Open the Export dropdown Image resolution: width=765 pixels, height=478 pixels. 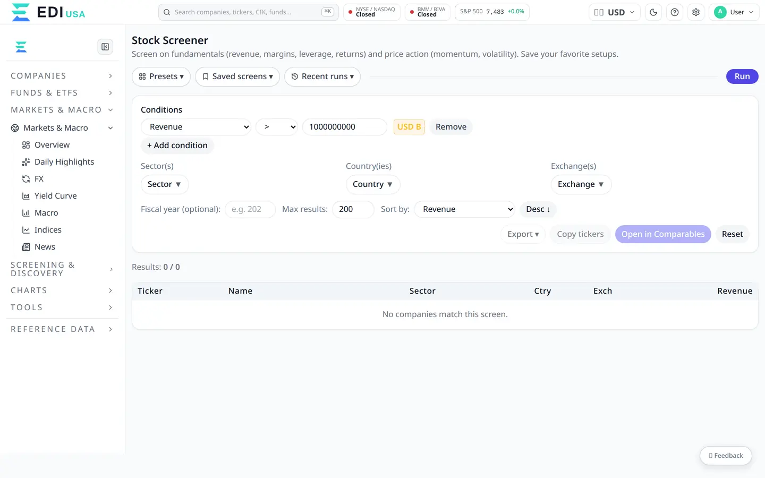[x=523, y=234]
